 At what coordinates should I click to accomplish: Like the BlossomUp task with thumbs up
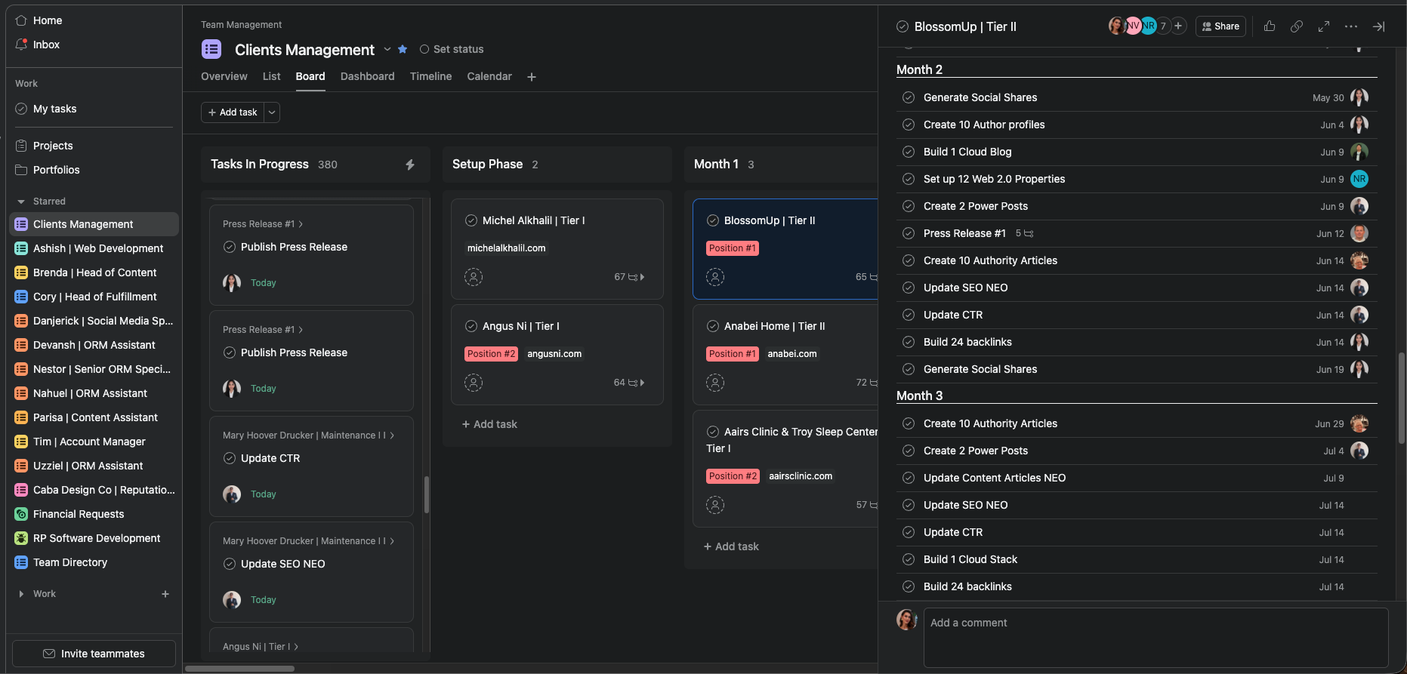coord(1270,26)
